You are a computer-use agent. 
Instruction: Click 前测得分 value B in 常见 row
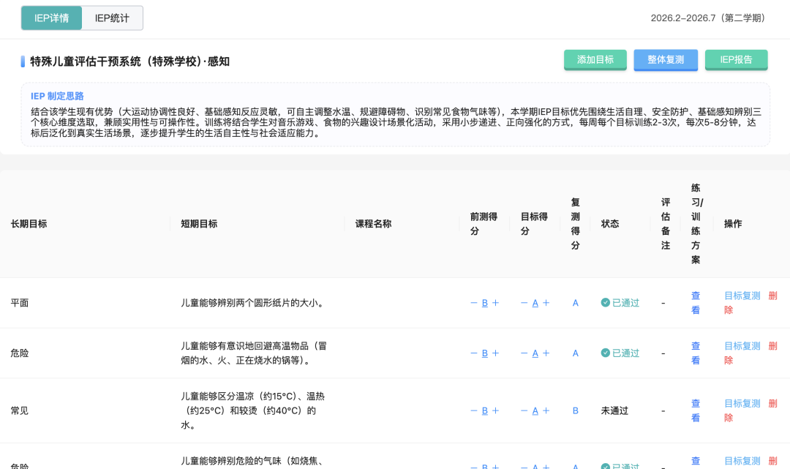tap(485, 410)
